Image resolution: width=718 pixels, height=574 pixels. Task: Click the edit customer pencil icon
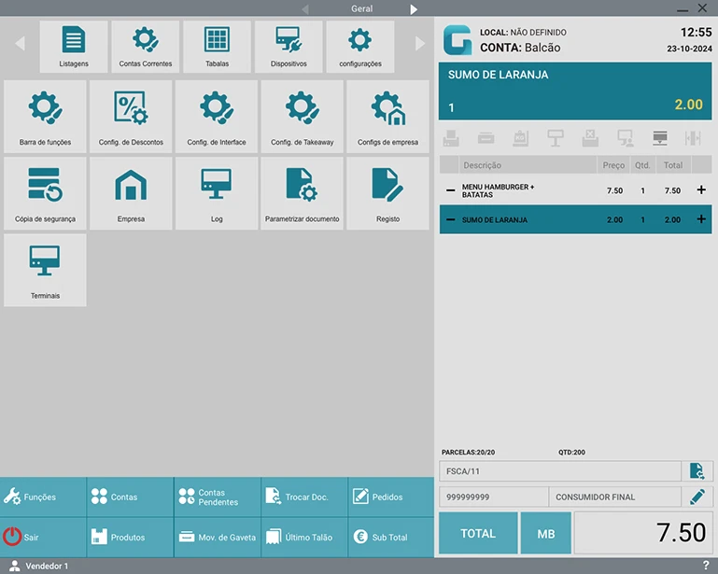(697, 497)
